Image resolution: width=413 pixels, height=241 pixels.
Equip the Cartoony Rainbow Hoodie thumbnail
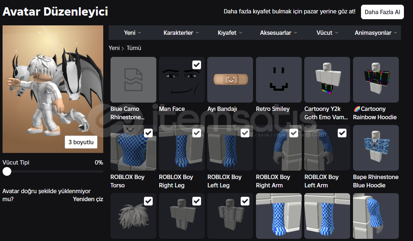pyautogui.click(x=376, y=79)
